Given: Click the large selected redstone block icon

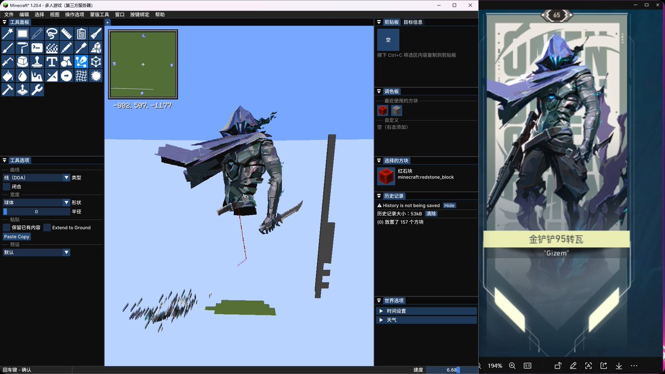Looking at the screenshot, I should (386, 176).
